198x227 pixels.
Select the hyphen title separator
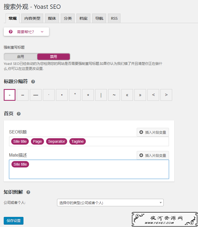click(10, 95)
